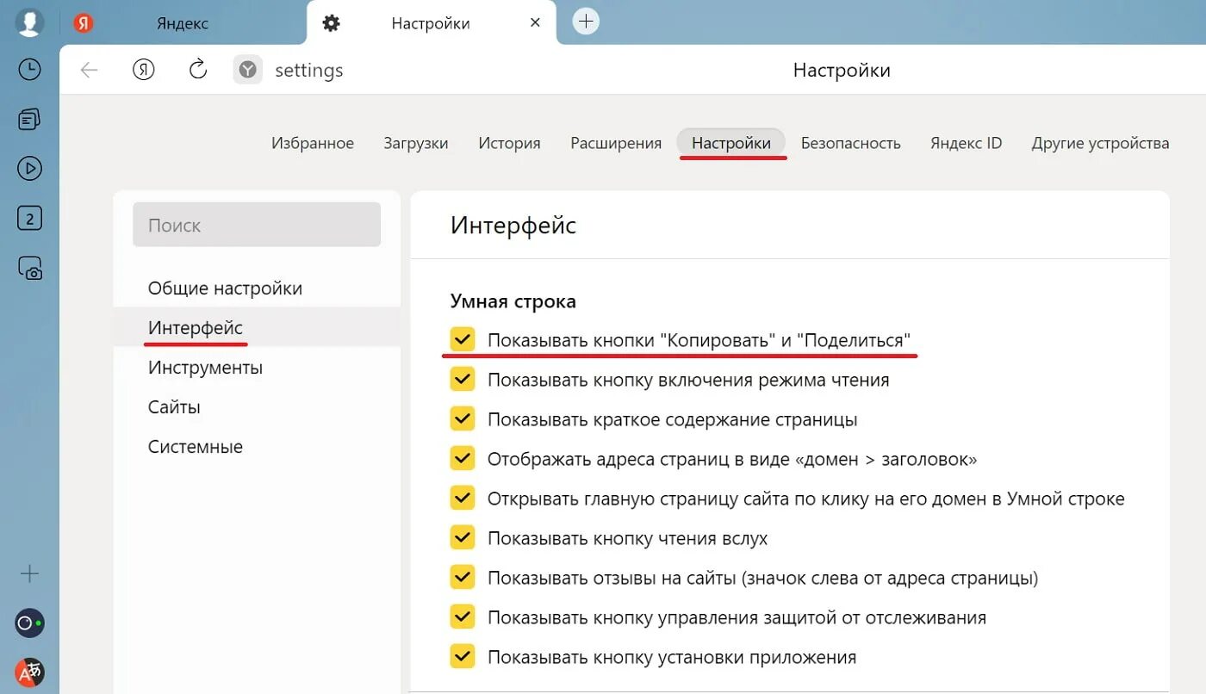This screenshot has width=1206, height=694.
Task: Toggle адреса в виде домен > заголовок checkbox
Action: point(463,459)
